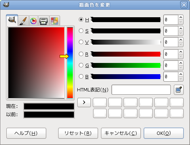Select last color history swatch in top row
This screenshot has height=145, width=190.
click(x=176, y=102)
